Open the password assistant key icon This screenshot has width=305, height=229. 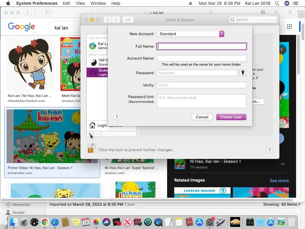click(x=243, y=73)
